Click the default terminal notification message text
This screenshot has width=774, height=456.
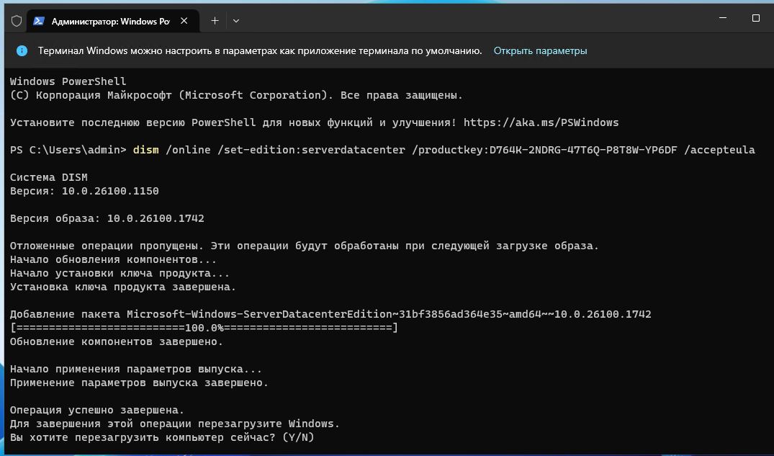259,50
